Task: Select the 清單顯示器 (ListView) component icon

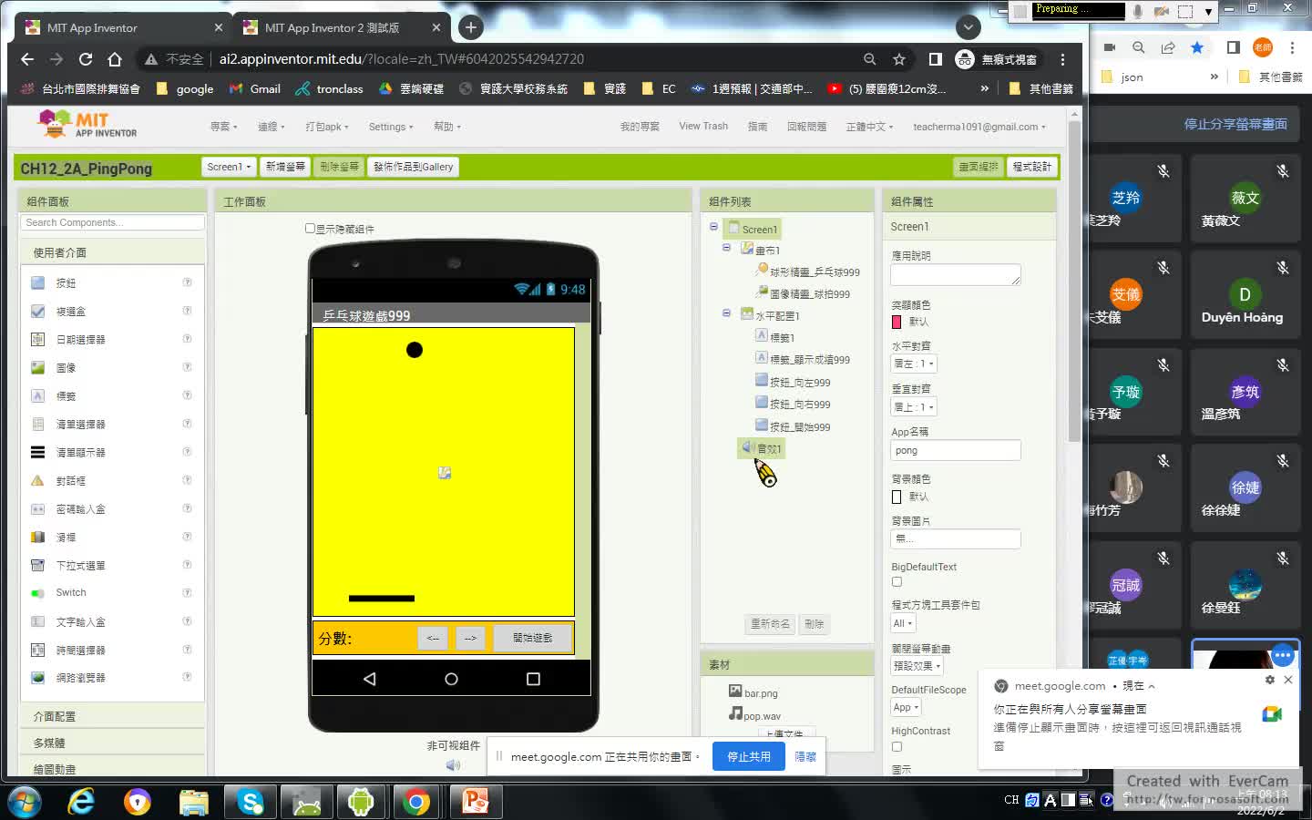Action: point(37,453)
